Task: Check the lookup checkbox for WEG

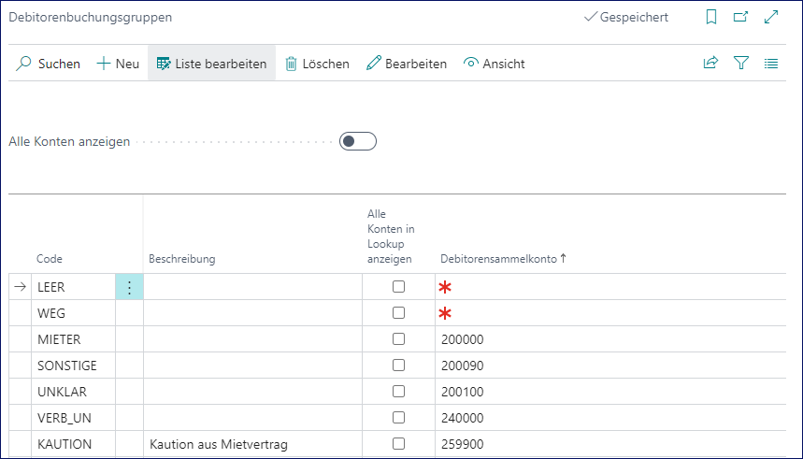Action: click(x=398, y=312)
